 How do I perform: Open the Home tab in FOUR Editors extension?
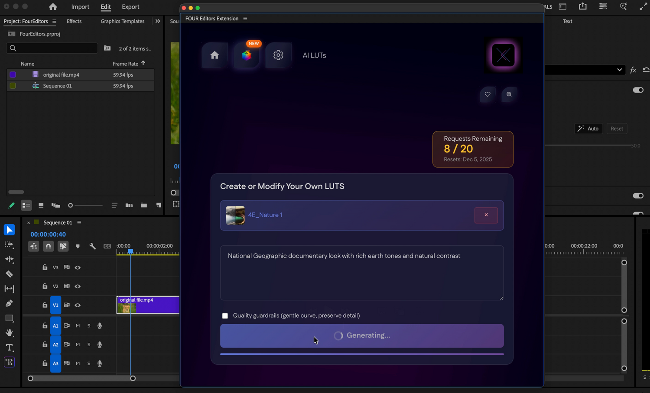coord(214,55)
